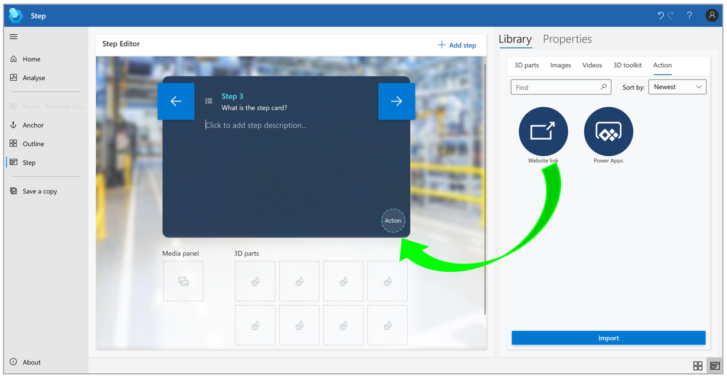The image size is (727, 378).
Task: Open the hamburger menu
Action: click(x=13, y=37)
